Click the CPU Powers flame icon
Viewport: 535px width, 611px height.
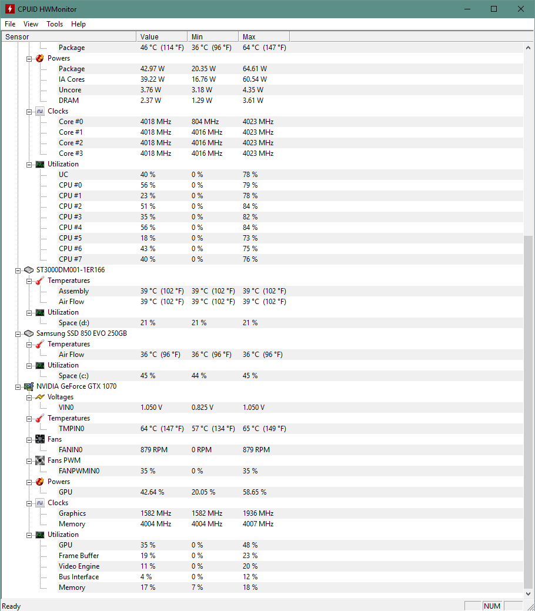[40, 58]
